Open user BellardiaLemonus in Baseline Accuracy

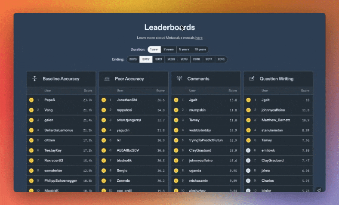click(59, 130)
